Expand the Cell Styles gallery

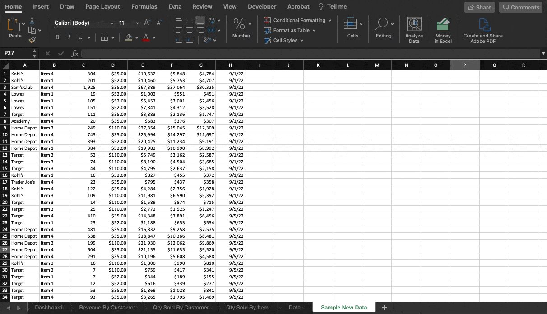283,40
